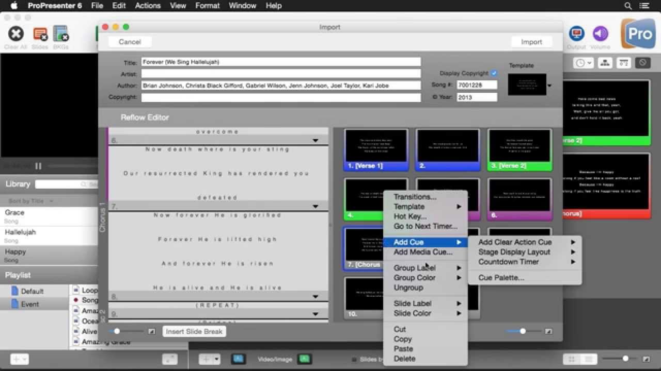
Task: Click the clear Slides icon
Action: tap(40, 35)
